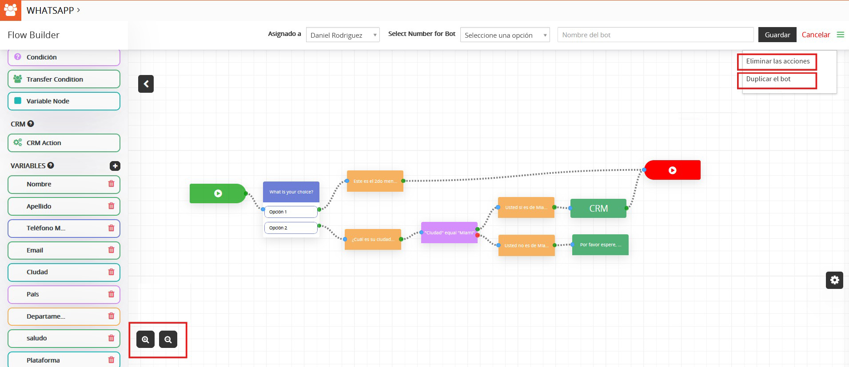This screenshot has width=849, height=367.
Task: Select the purple Ciudad equal Miami node
Action: click(x=449, y=233)
